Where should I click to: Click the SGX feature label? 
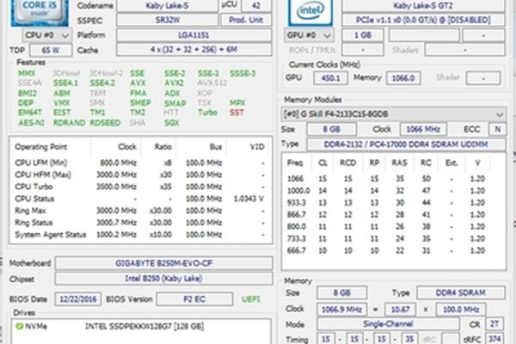click(172, 122)
